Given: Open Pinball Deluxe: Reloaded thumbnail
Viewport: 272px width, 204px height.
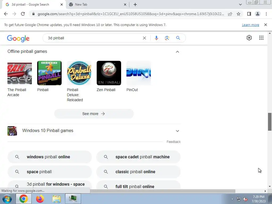Looking at the screenshot, I should tap(79, 73).
